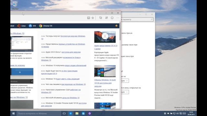Select the Recycle Bin desktop icon
Viewport: 207px width, 116px height.
tap(15, 5)
